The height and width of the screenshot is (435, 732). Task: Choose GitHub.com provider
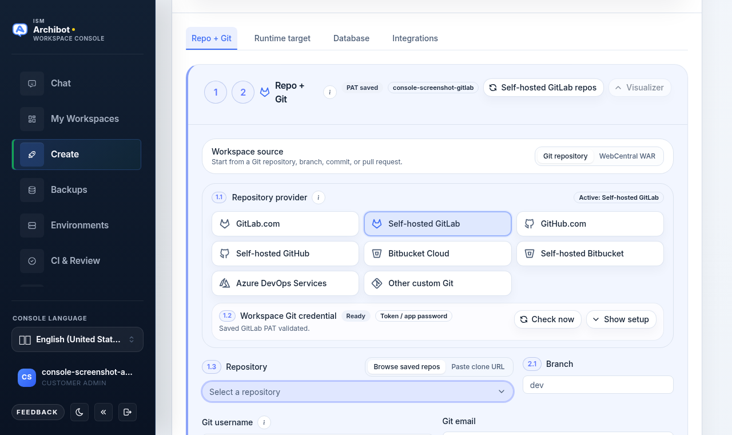[590, 224]
